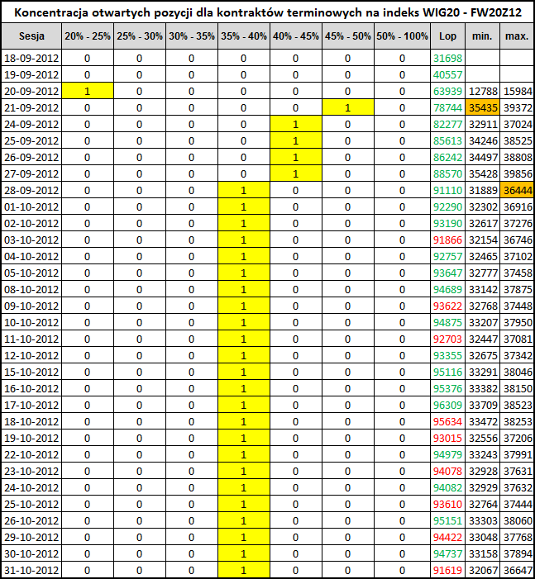Viewport: 535px width, 579px height.
Task: Click max value 37276
Action: (517, 223)
